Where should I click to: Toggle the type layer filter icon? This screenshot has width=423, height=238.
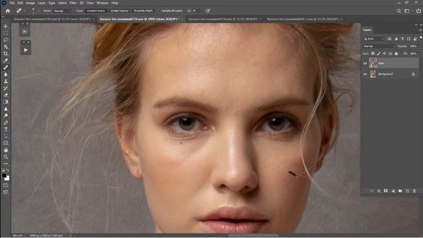(x=403, y=39)
